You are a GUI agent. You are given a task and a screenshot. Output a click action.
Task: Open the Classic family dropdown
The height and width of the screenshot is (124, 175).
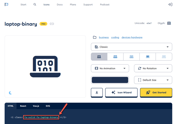pos(131,47)
